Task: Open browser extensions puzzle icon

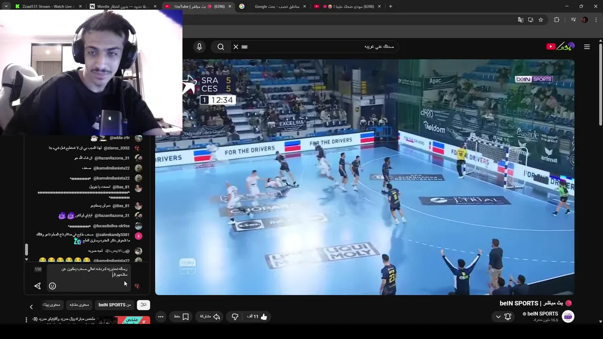Action: (x=556, y=20)
